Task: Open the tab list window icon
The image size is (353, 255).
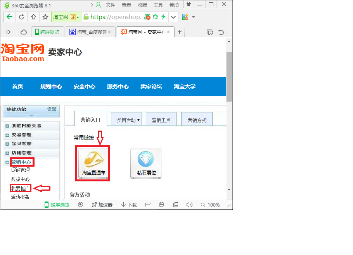Action: 210,32
